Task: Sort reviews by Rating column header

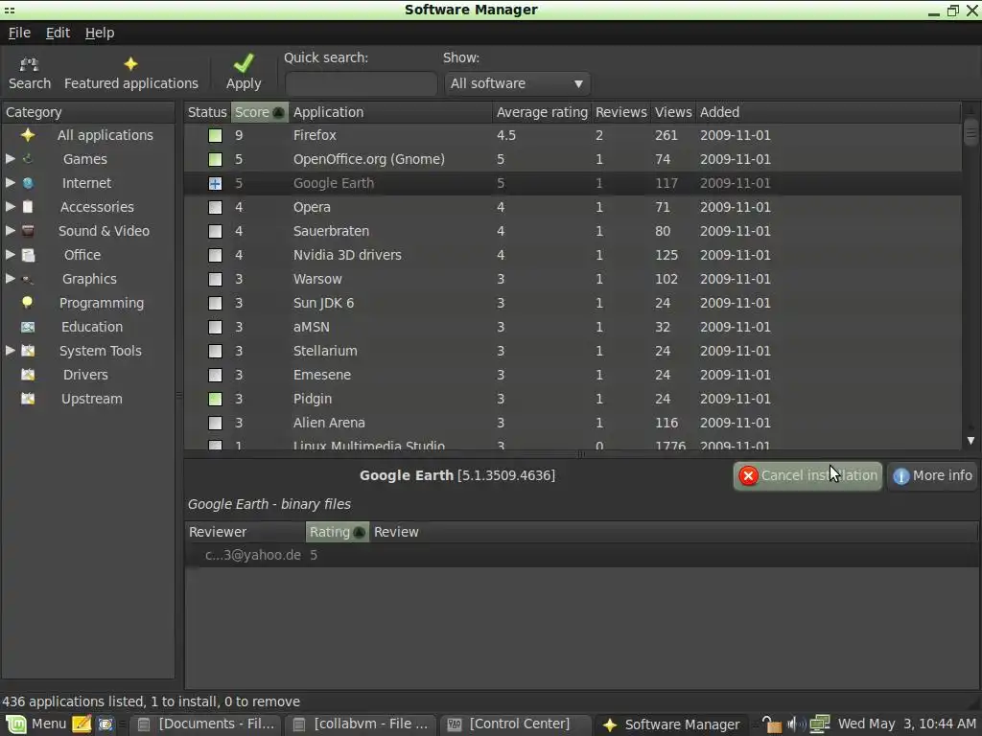Action: (x=337, y=532)
